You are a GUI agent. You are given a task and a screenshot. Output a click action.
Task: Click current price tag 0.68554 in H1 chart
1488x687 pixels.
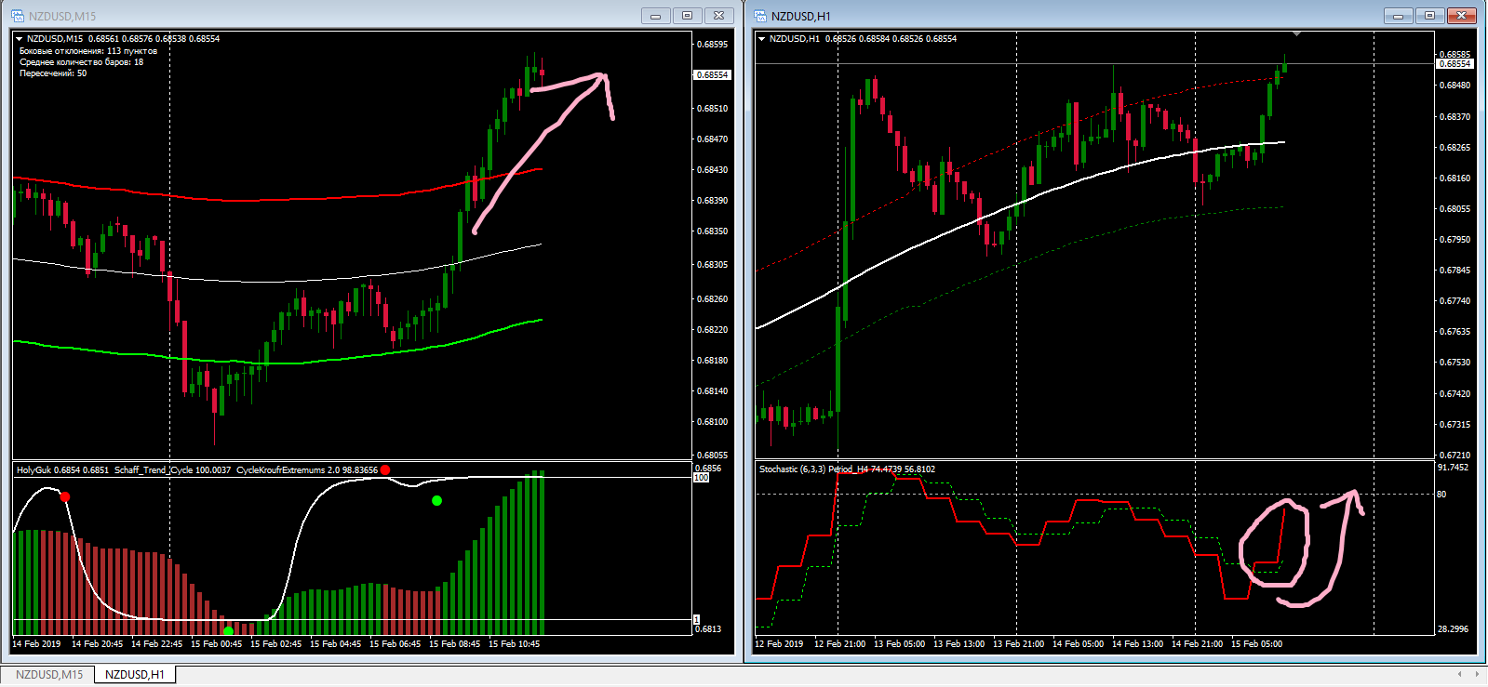(x=1454, y=64)
